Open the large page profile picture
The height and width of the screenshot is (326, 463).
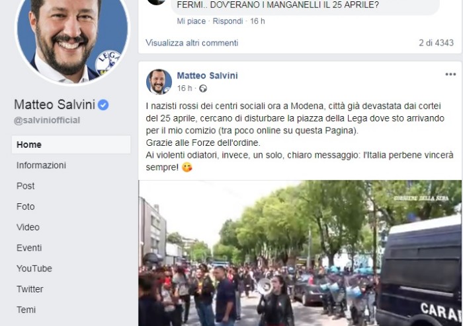(x=72, y=41)
